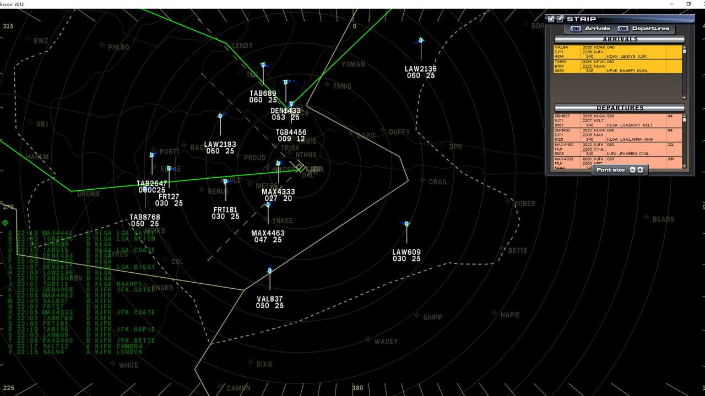Viewport: 705px width, 396px height.
Task: Open the DEN1433 departure flight strip
Action: [x=618, y=135]
